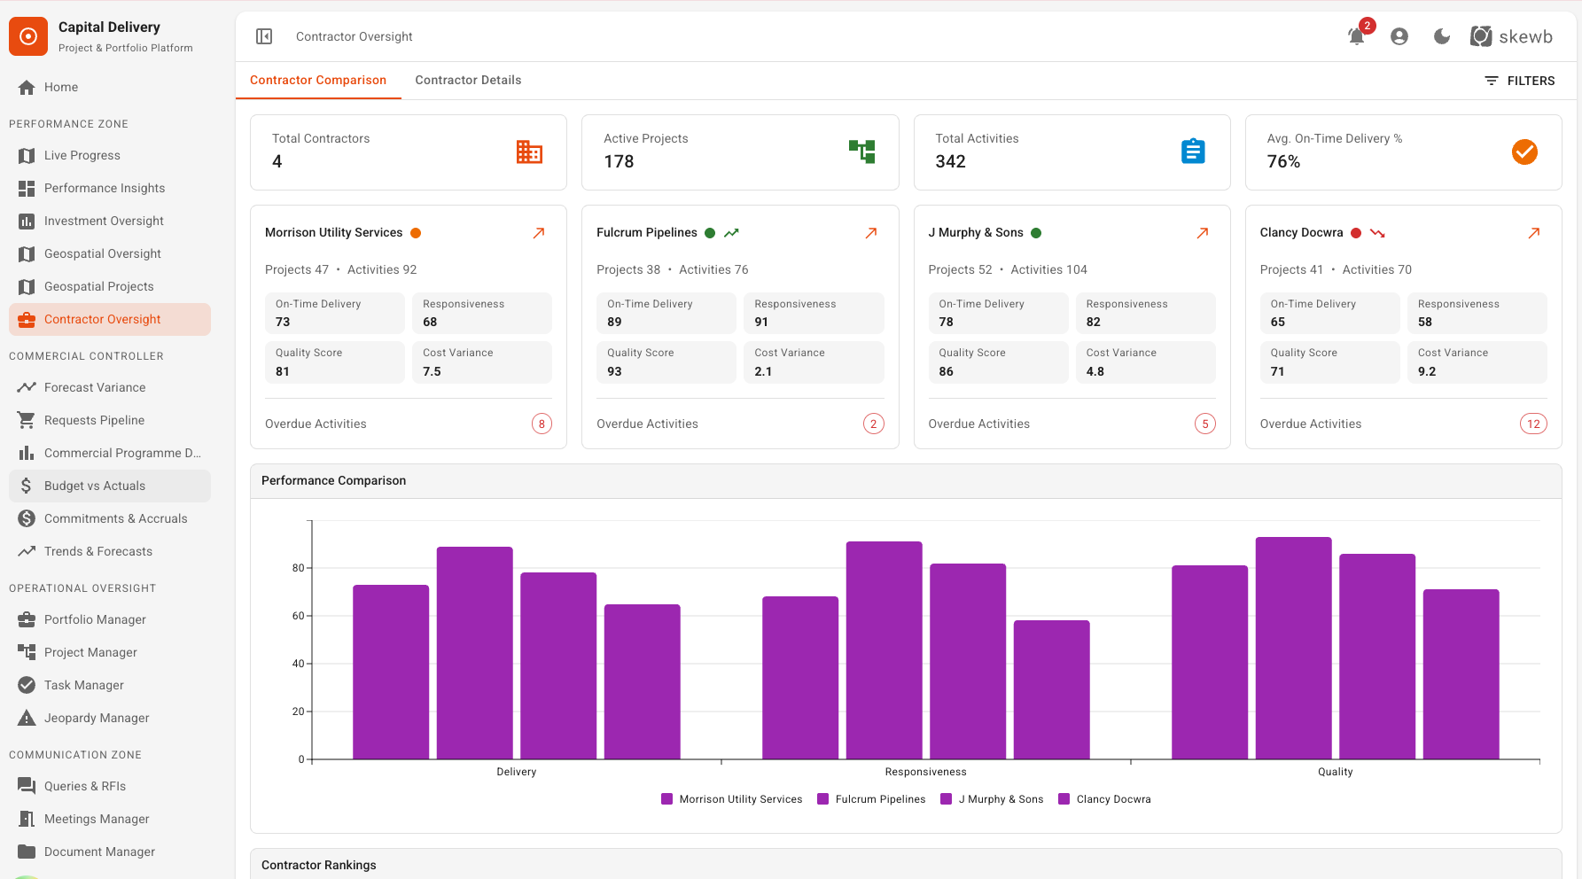Open Geospatial Oversight page
Viewport: 1582px width, 879px height.
tap(110, 253)
